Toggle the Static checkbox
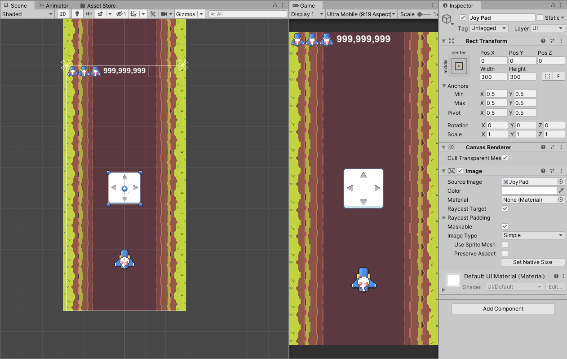The height and width of the screenshot is (359, 567). (x=540, y=17)
